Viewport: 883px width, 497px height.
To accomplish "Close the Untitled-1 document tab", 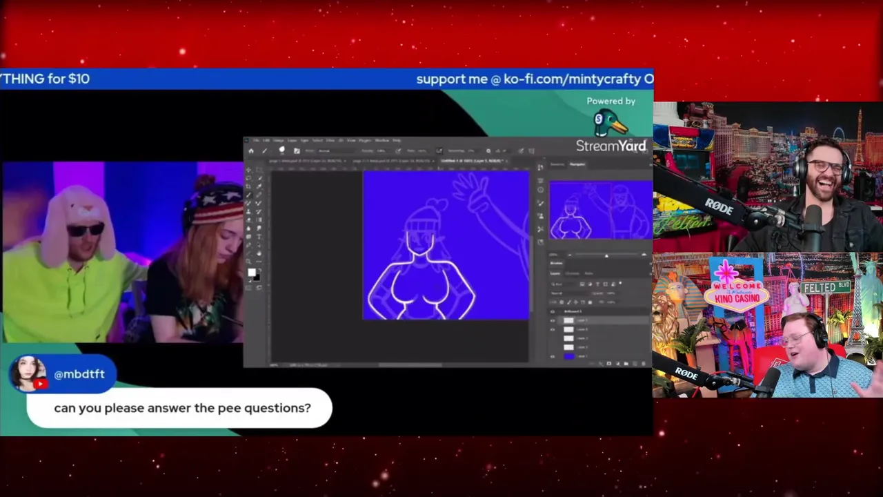I will (x=506, y=161).
